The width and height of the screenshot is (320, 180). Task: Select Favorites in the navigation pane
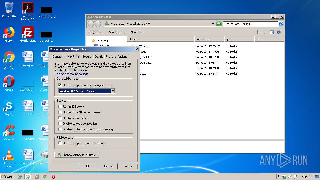click(102, 41)
